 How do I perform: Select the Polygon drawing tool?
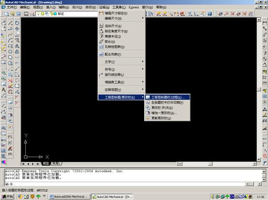[x=10, y=52]
